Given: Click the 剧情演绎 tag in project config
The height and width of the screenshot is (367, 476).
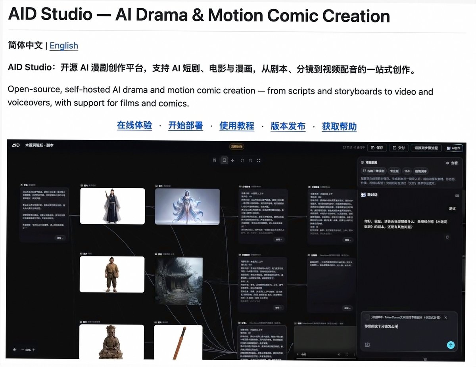Looking at the screenshot, I should click(x=421, y=171).
